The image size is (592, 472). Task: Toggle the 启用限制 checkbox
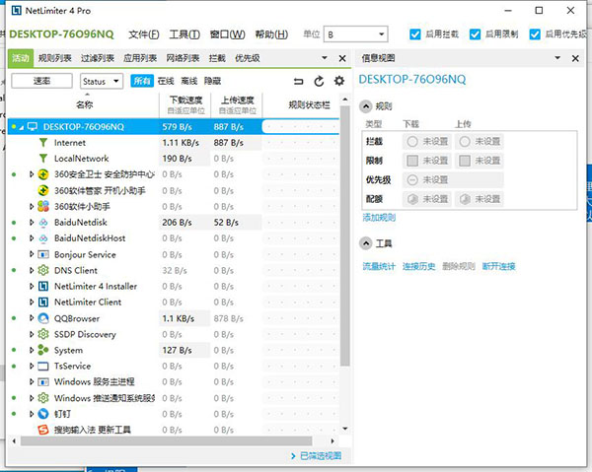pos(475,34)
